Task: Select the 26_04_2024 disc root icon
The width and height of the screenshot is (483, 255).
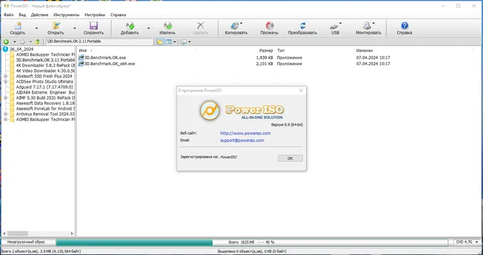Action: pyautogui.click(x=5, y=49)
